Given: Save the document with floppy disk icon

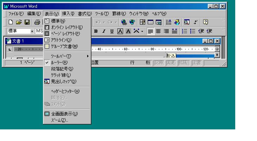Looking at the screenshot, I should (27, 22).
